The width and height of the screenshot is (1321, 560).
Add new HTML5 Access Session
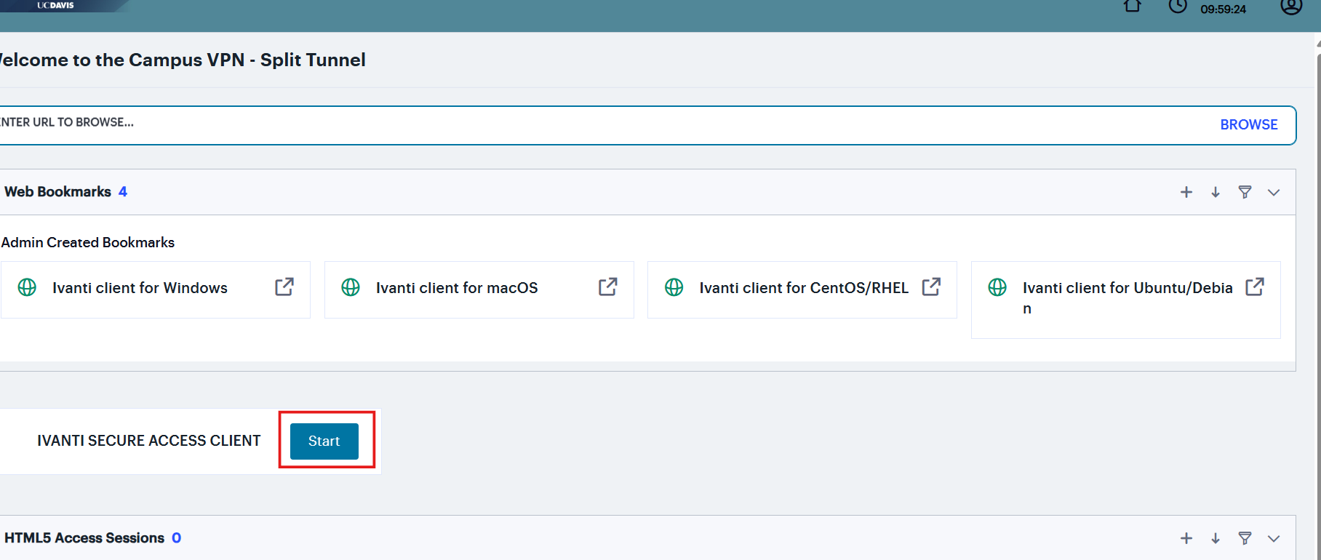(1186, 538)
